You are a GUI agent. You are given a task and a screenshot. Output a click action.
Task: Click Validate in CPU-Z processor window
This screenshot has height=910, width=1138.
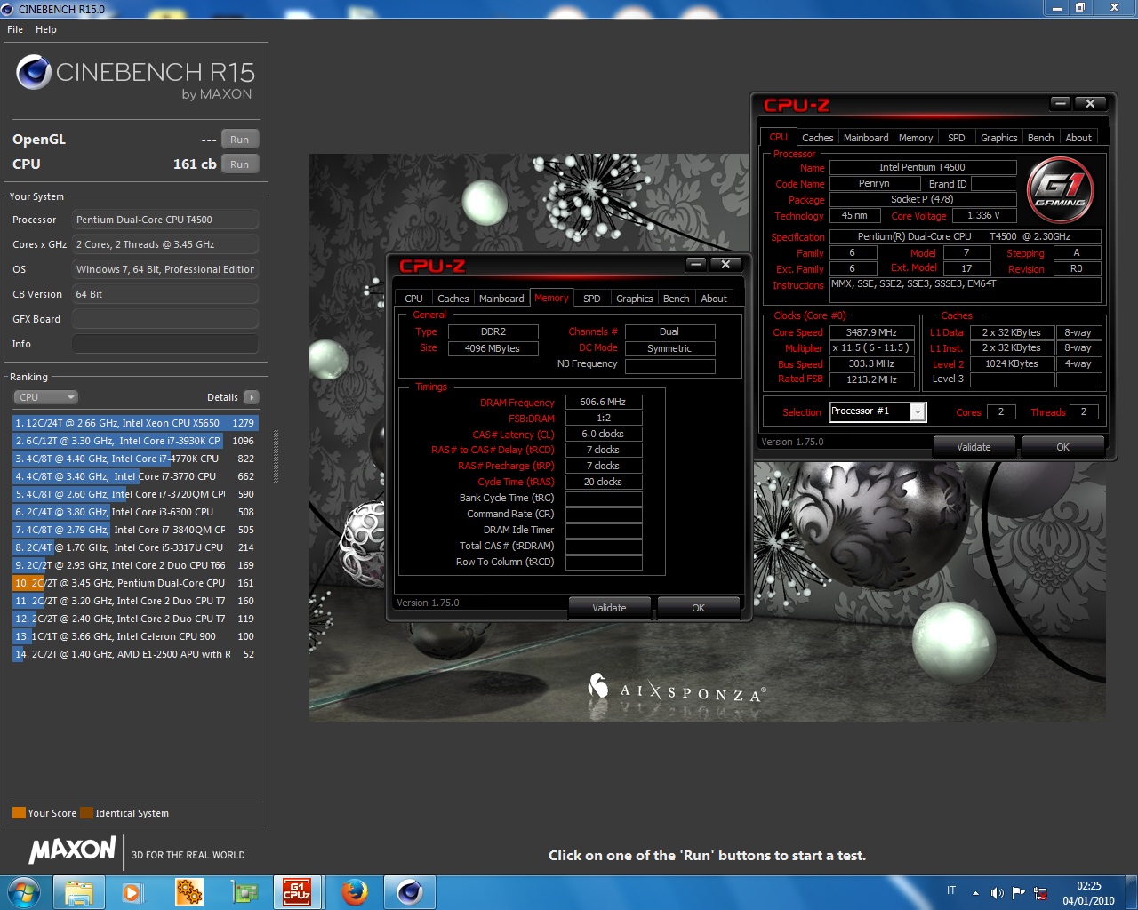[974, 447]
